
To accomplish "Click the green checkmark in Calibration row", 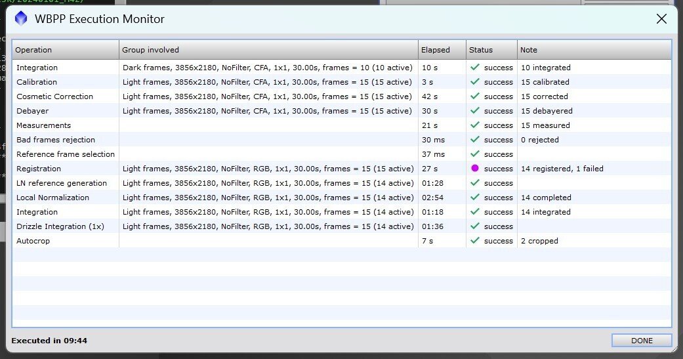I will (x=475, y=81).
